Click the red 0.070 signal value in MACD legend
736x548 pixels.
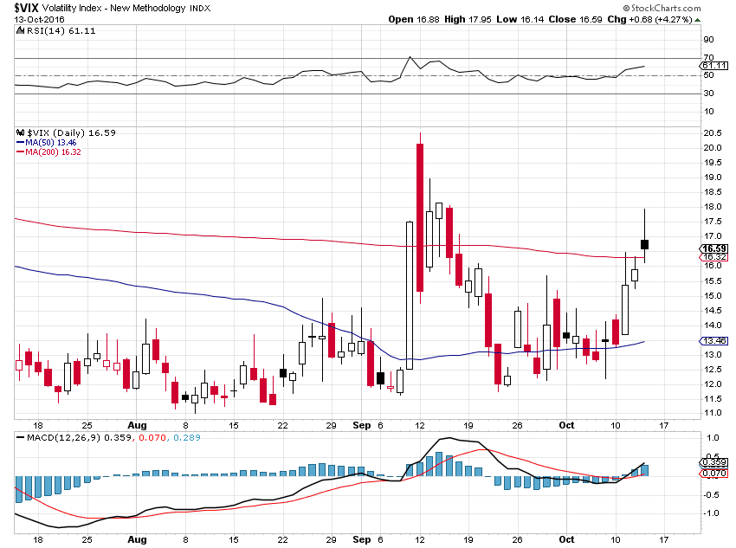point(152,437)
